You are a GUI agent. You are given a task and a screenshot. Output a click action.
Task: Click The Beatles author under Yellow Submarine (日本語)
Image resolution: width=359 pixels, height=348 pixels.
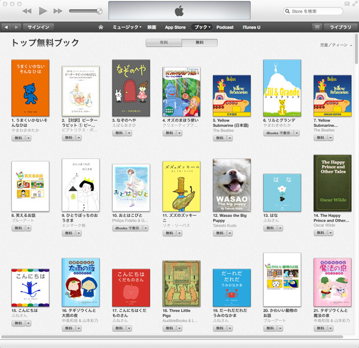223,131
